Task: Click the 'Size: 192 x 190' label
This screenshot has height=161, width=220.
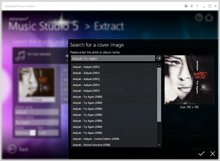Action: (x=189, y=107)
